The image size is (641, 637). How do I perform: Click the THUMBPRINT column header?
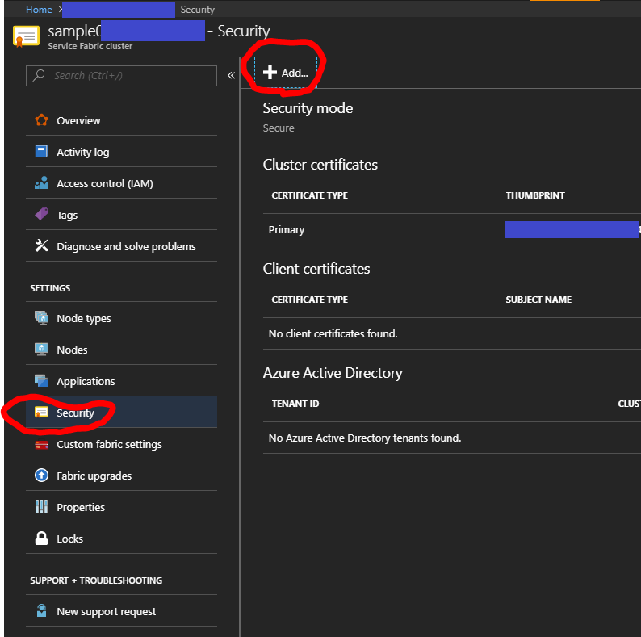pyautogui.click(x=535, y=195)
